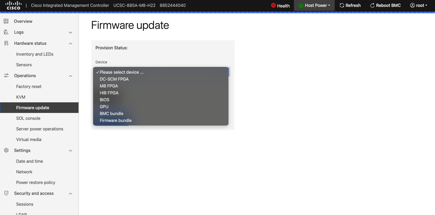This screenshot has width=435, height=215.
Task: Click the UCSC-885A-M8-H22 model name
Action: pyautogui.click(x=134, y=5)
